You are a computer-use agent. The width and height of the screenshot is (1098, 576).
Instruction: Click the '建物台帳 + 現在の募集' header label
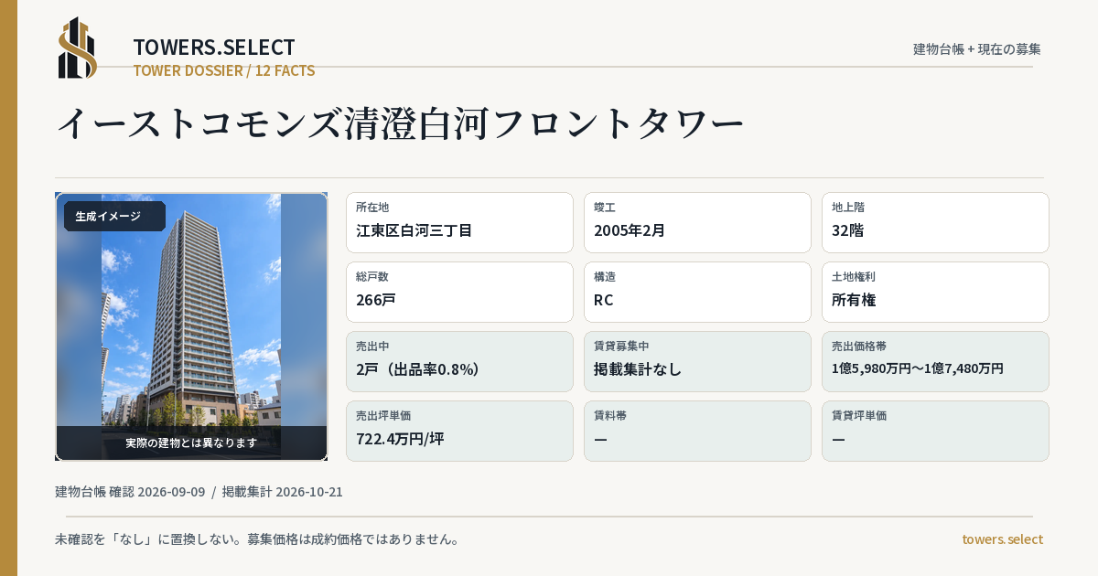pos(977,49)
